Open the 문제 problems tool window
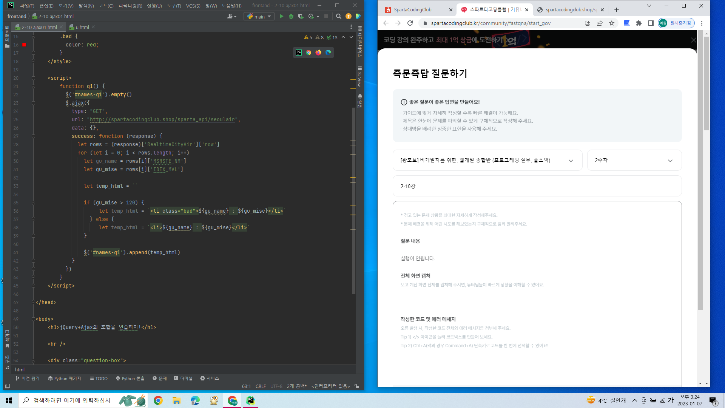Image resolution: width=725 pixels, height=408 pixels. click(x=160, y=378)
